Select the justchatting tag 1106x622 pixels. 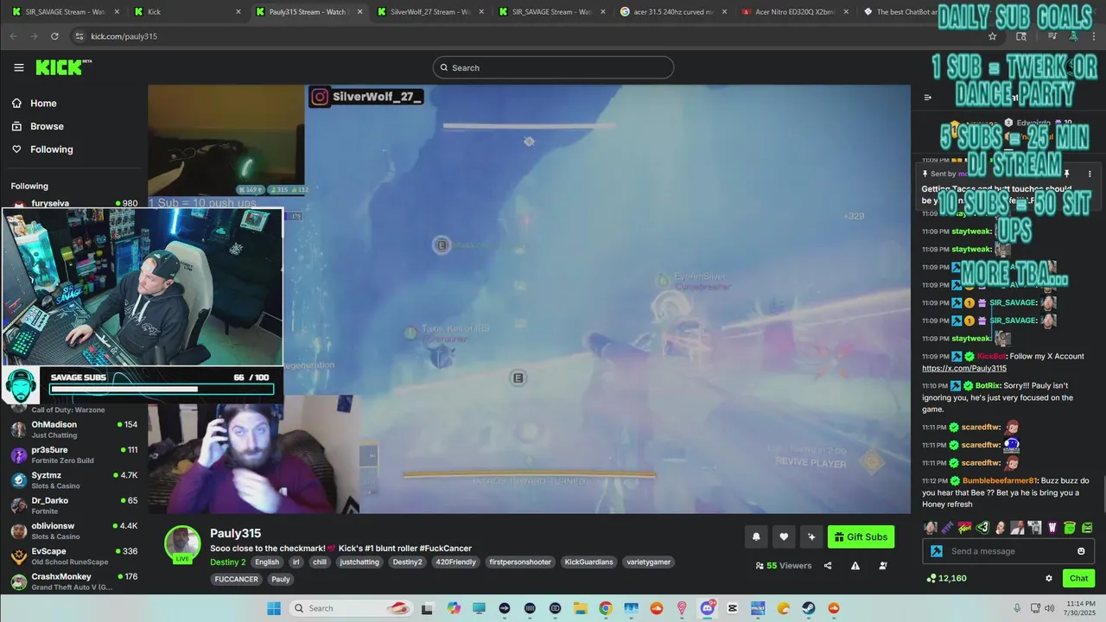[359, 562]
